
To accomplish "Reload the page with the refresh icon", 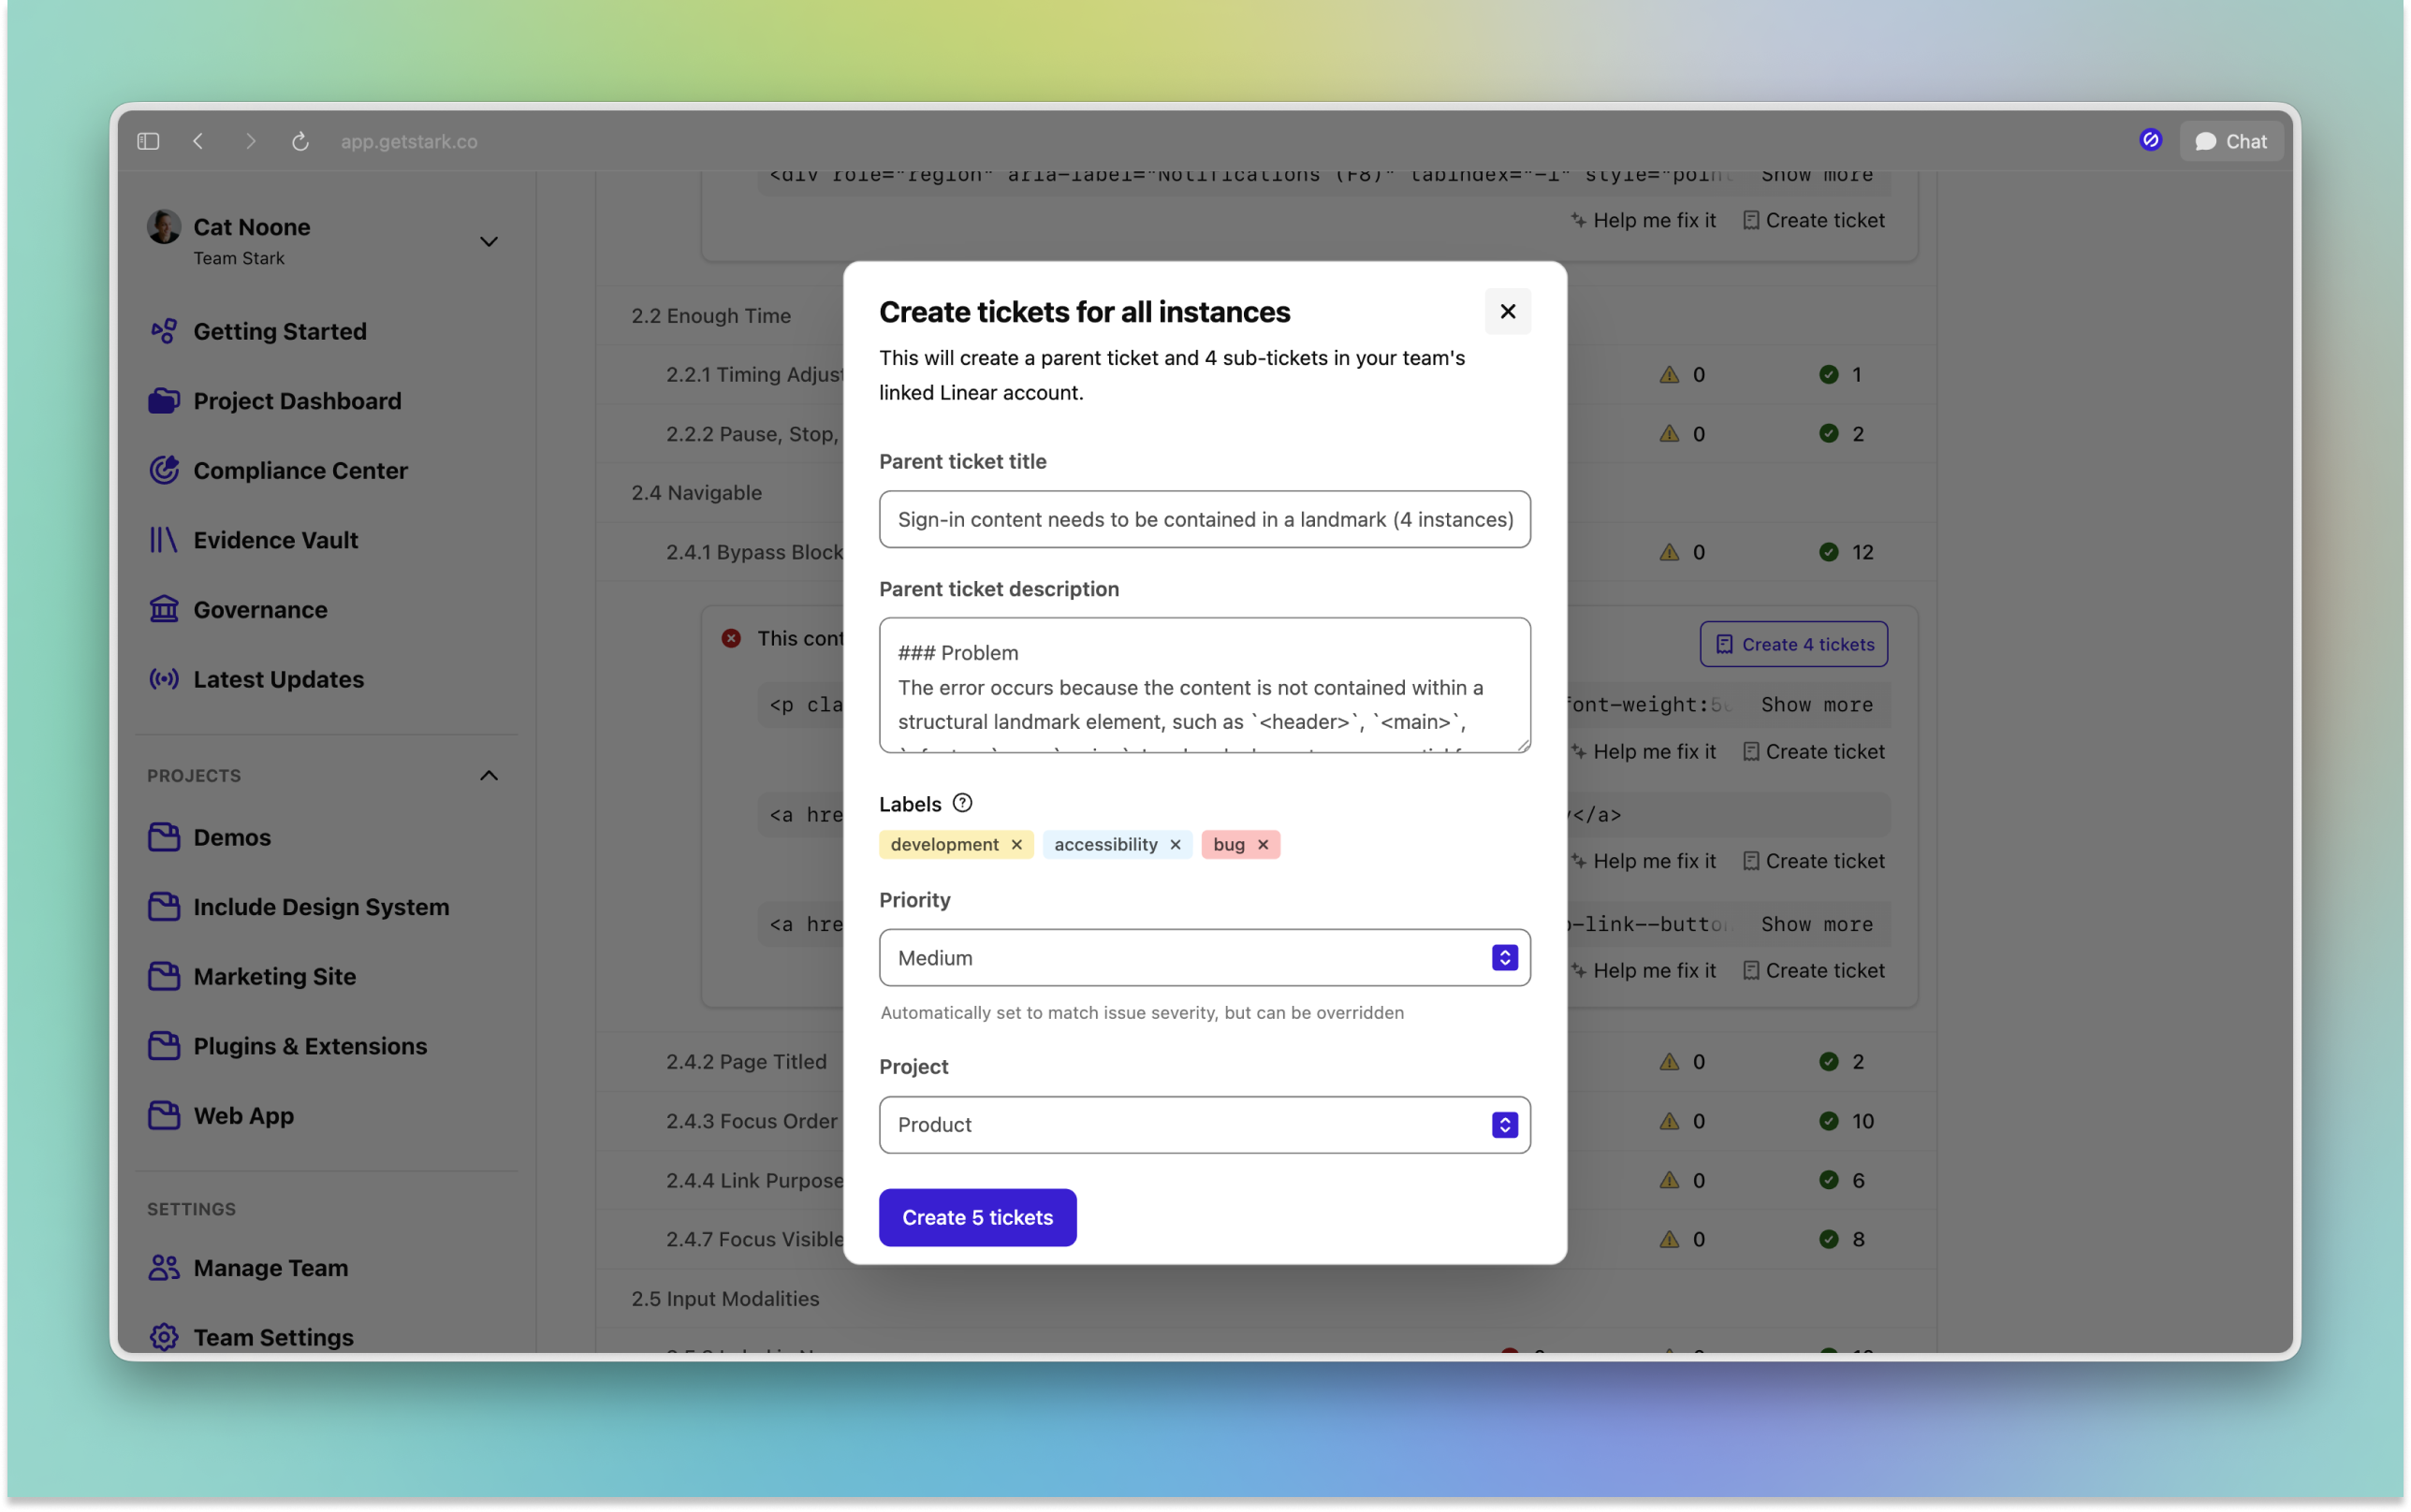I will (300, 141).
